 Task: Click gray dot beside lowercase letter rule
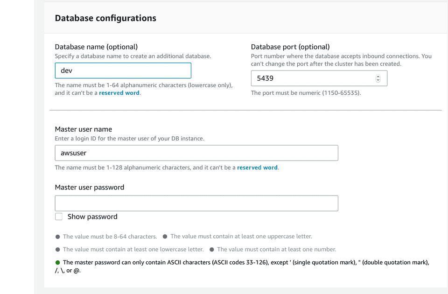click(58, 250)
